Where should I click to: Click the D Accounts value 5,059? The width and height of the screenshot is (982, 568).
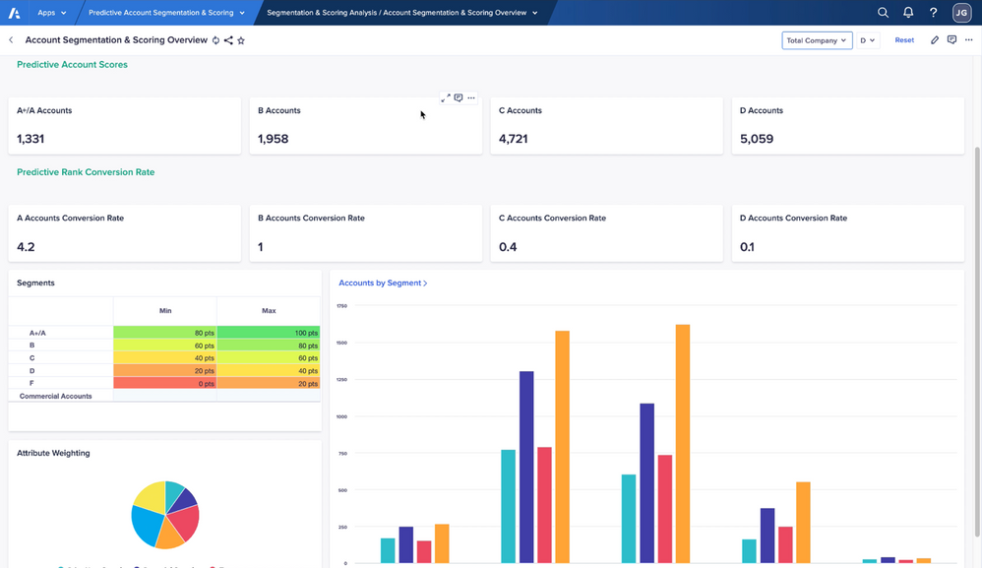[x=757, y=139]
